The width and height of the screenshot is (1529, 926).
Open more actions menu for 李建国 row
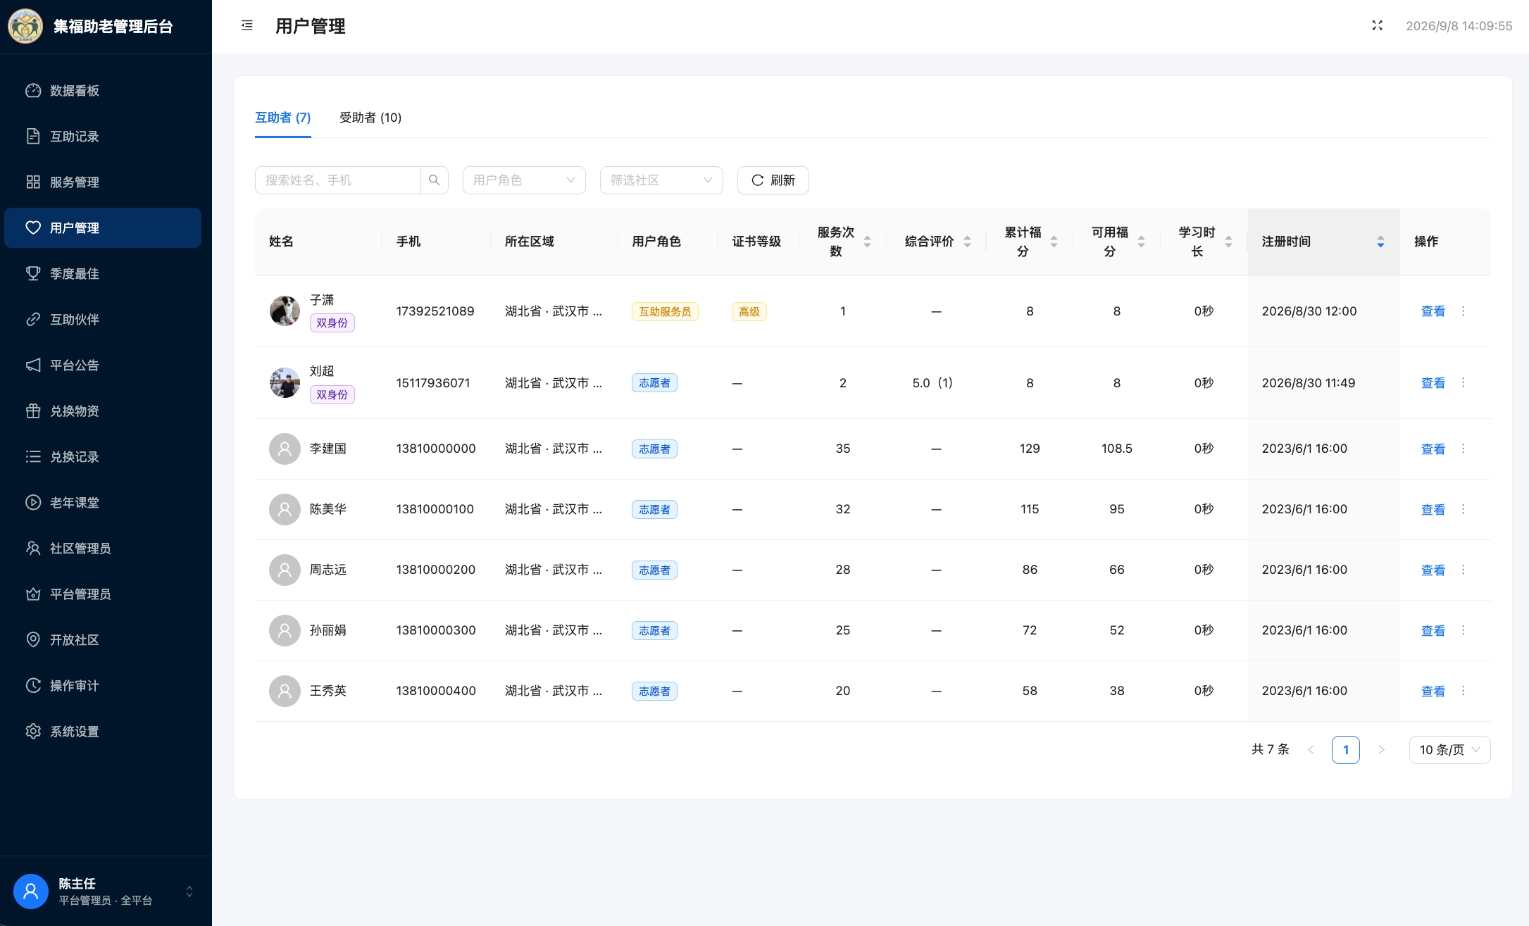pyautogui.click(x=1464, y=449)
